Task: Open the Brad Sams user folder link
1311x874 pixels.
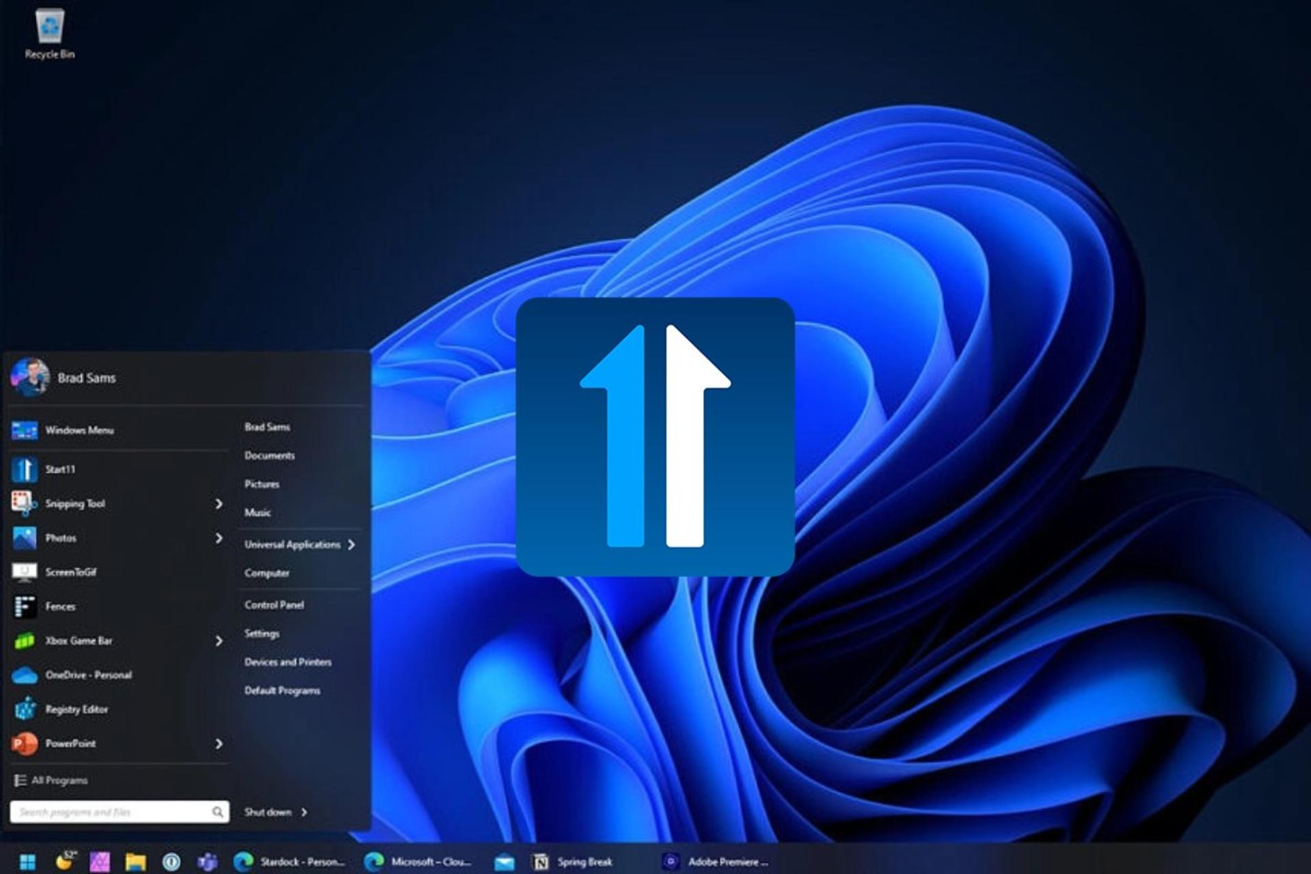Action: (x=267, y=427)
